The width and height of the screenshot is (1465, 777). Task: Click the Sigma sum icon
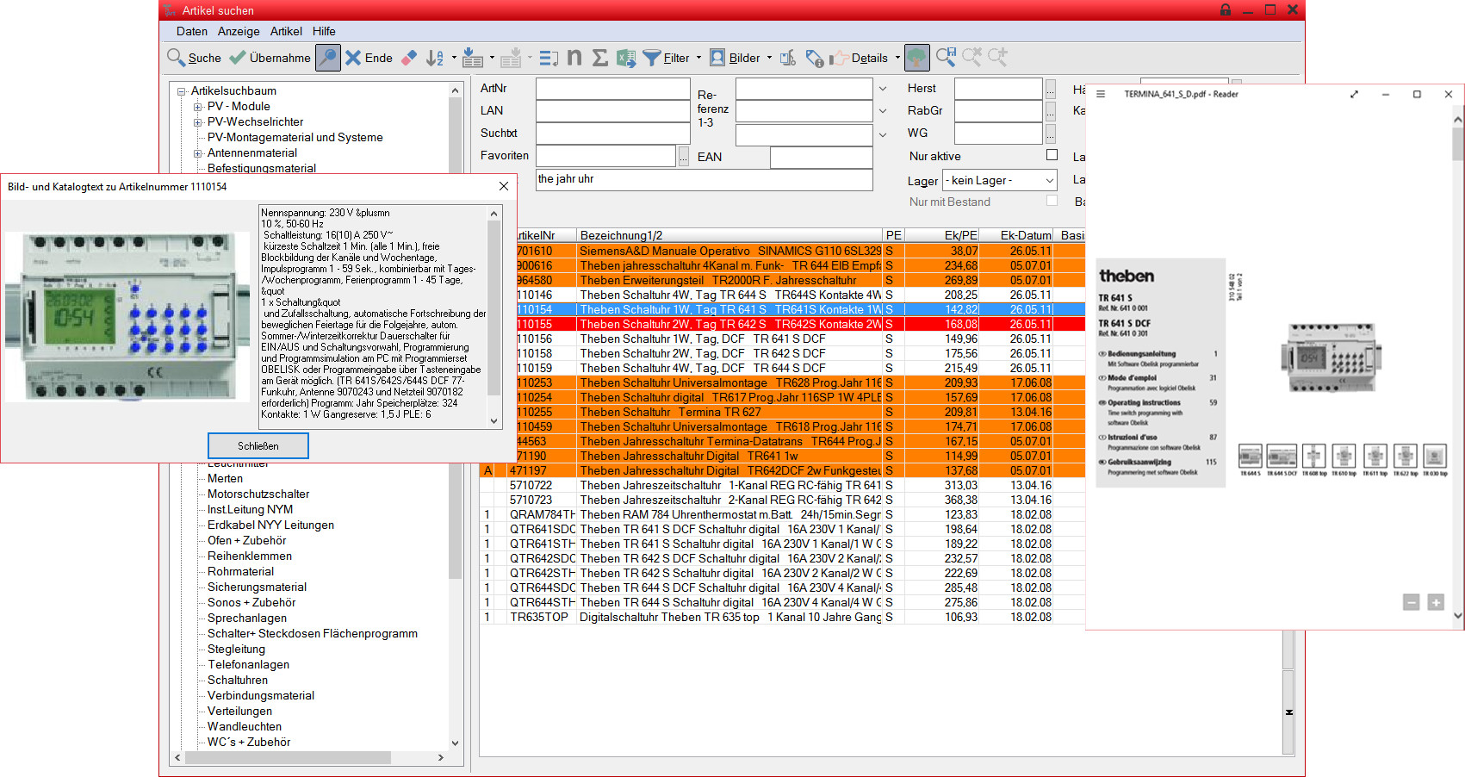[x=600, y=58]
